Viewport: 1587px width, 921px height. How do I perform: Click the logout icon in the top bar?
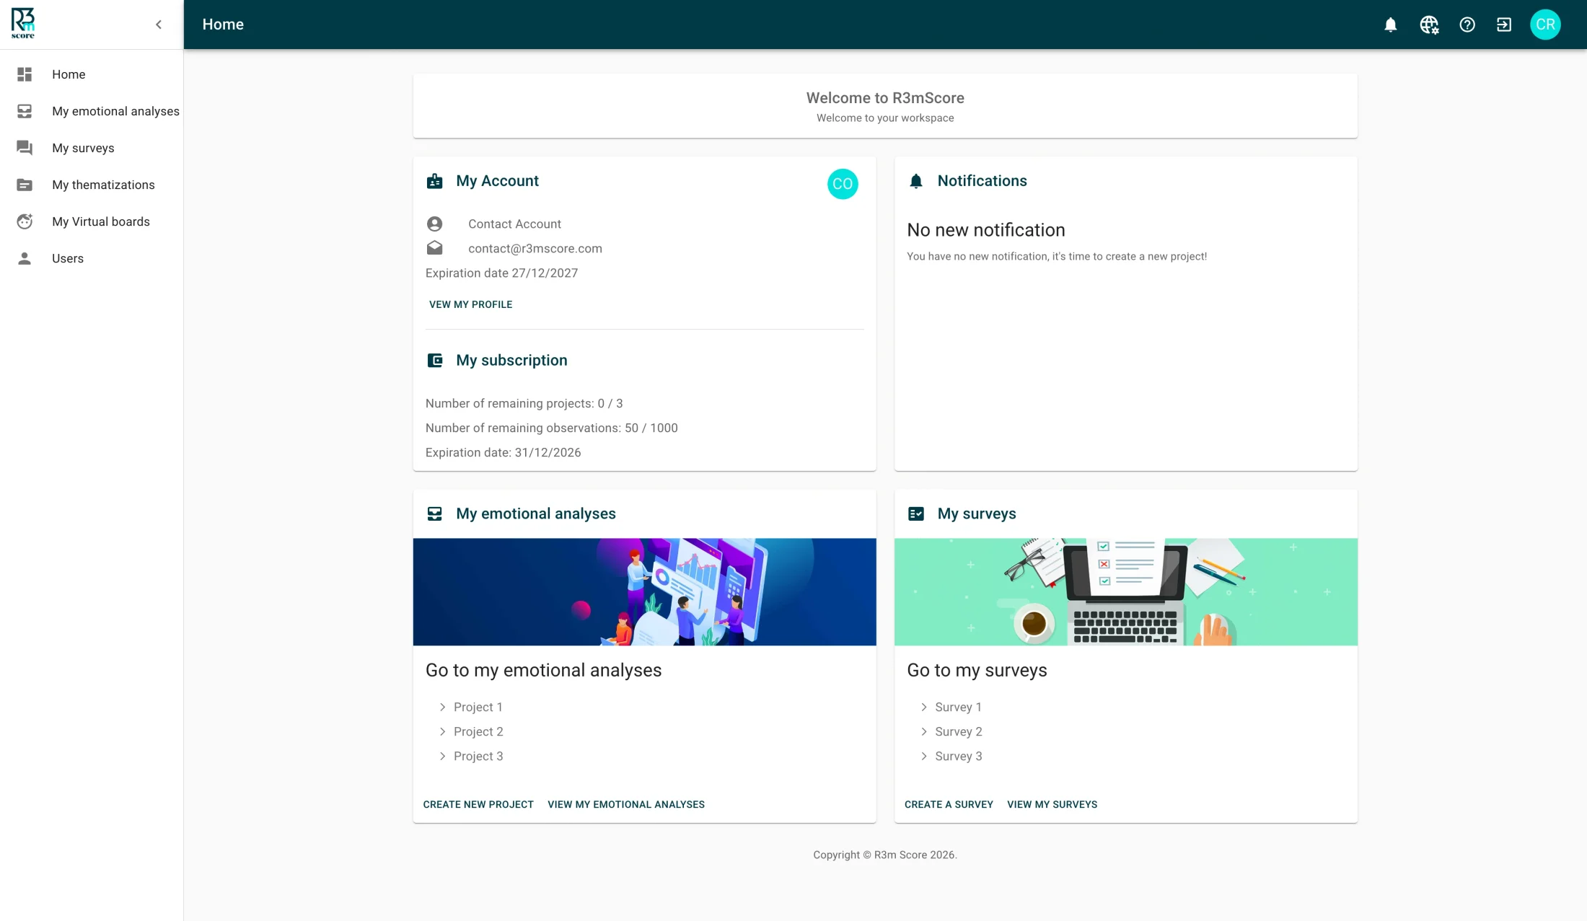(x=1504, y=25)
